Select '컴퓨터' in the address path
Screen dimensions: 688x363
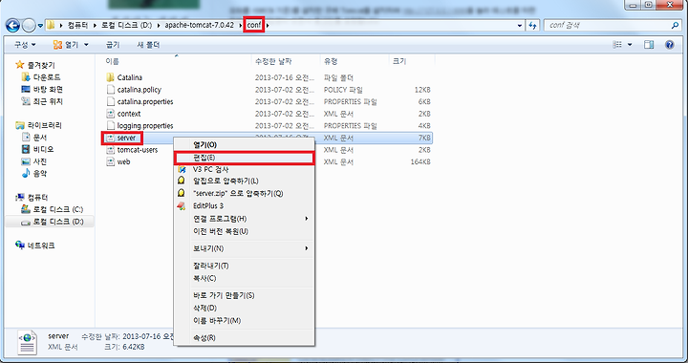click(x=77, y=25)
